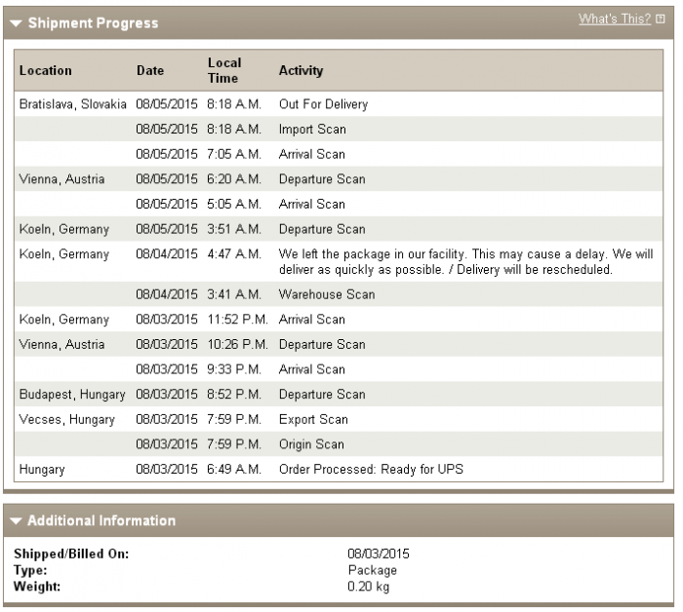683x612 pixels.
Task: Click the delay notice message text
Action: [466, 262]
